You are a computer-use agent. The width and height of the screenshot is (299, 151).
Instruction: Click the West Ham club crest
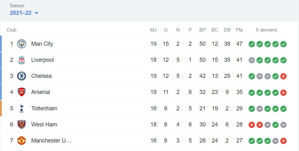(x=22, y=125)
